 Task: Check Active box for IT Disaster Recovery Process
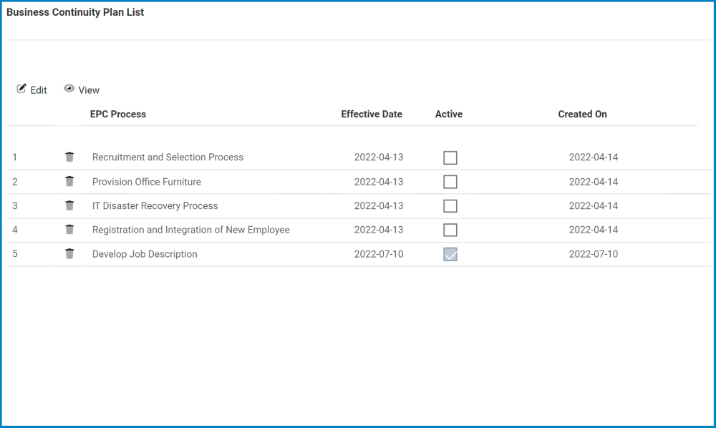click(x=450, y=206)
